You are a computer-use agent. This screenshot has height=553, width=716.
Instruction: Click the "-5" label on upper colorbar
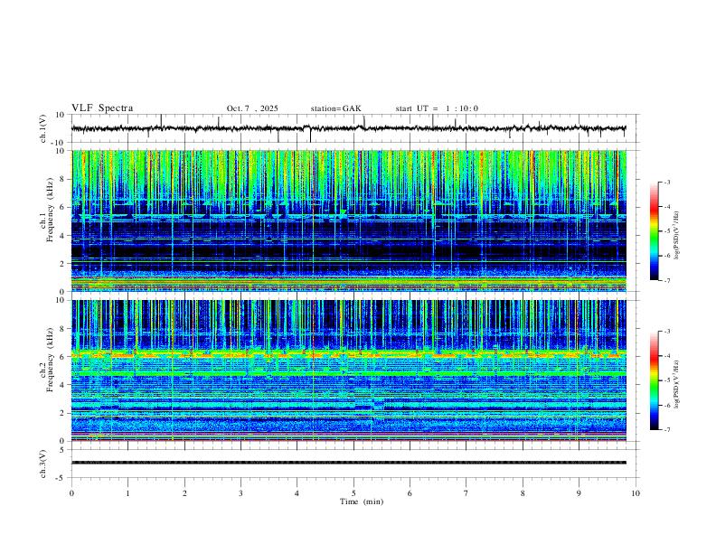tap(666, 231)
